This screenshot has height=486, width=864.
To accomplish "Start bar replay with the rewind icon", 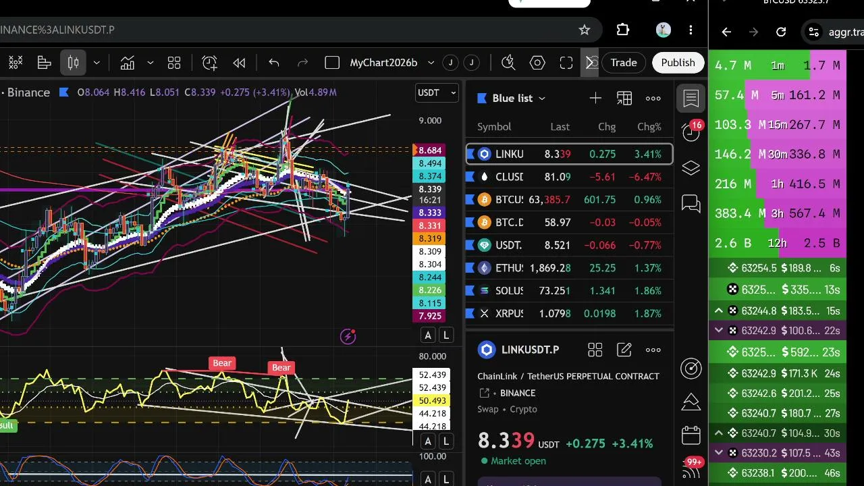I will click(239, 63).
